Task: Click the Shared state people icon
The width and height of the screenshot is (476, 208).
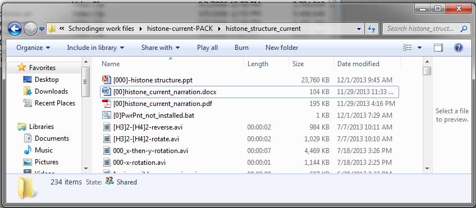Action: [x=109, y=181]
